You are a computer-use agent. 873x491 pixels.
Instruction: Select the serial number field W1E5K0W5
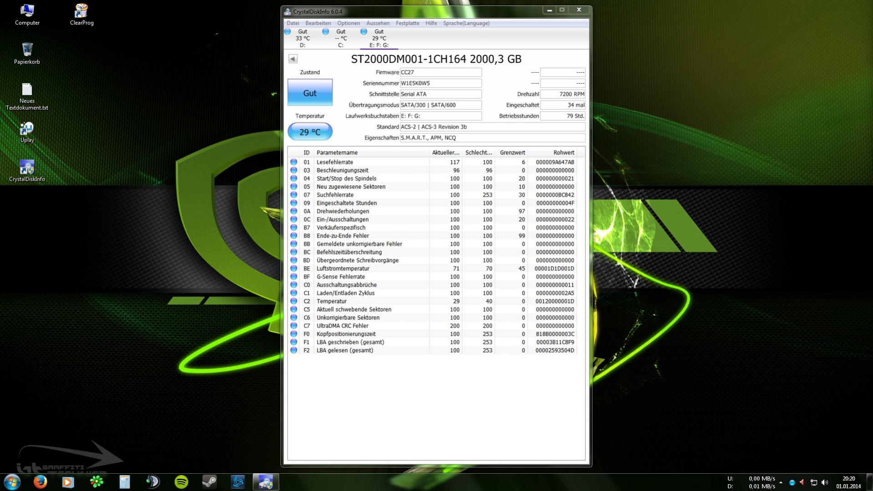pyautogui.click(x=440, y=83)
